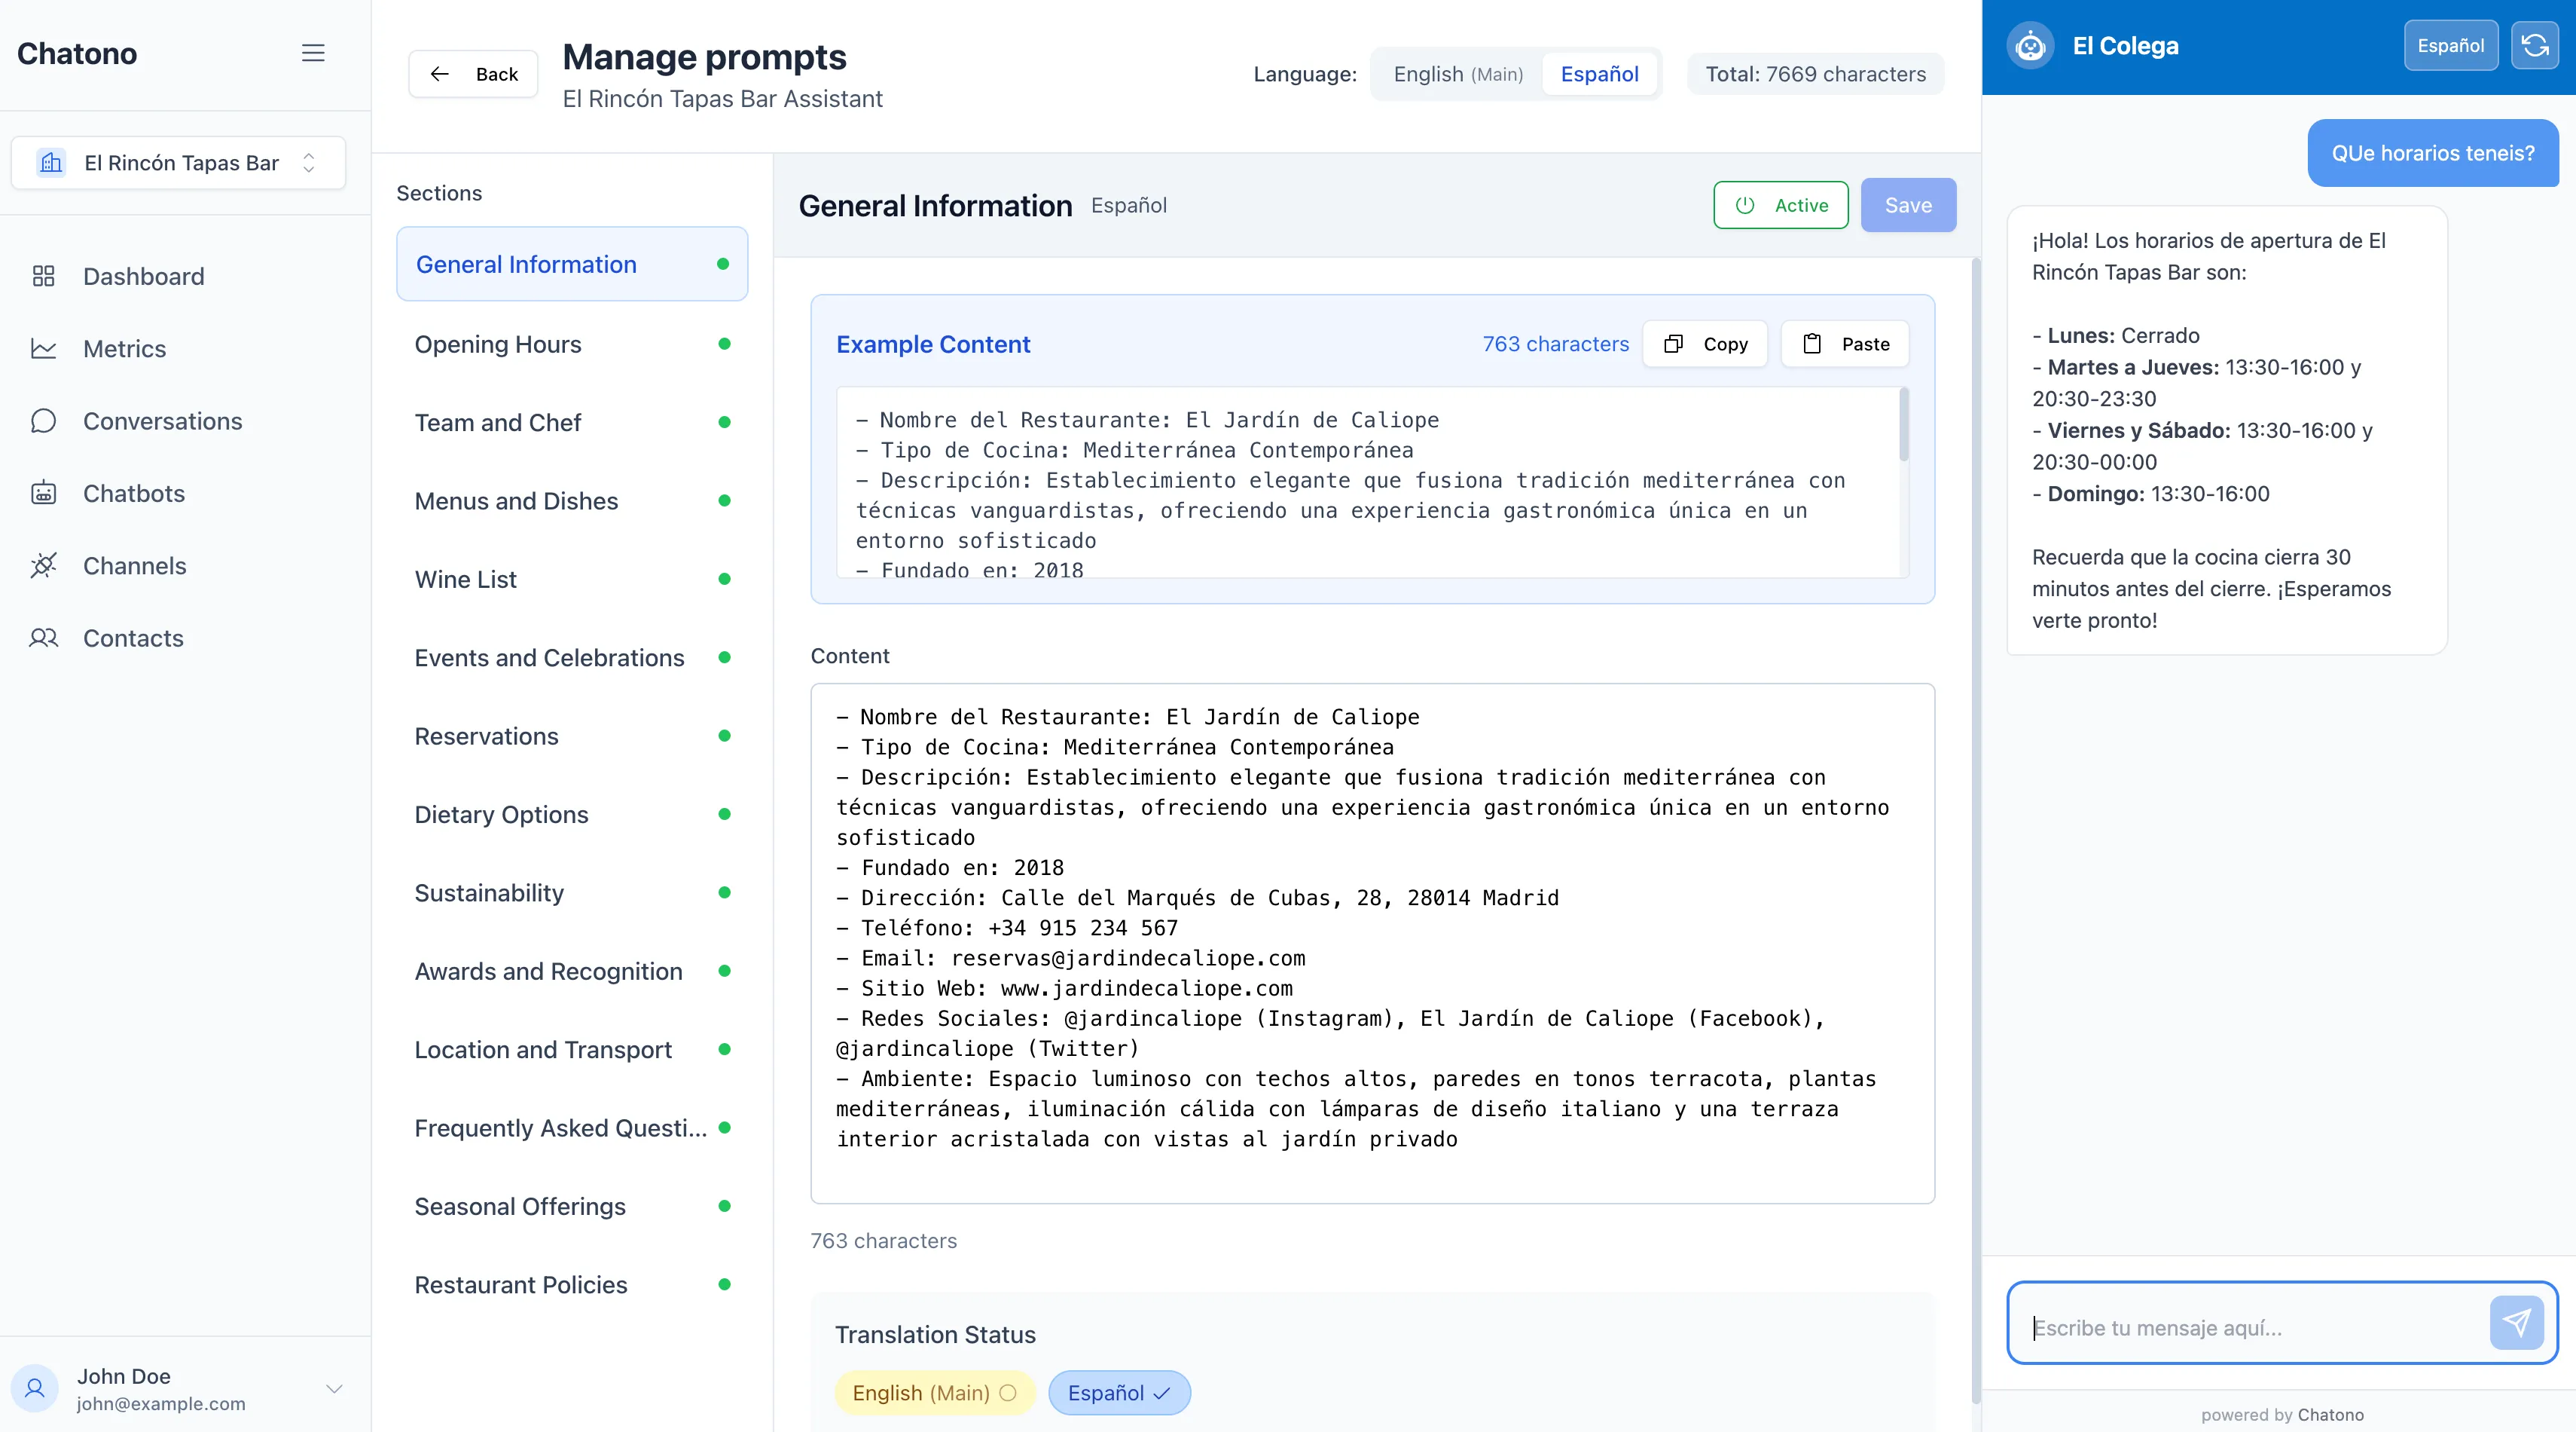Select the Español translation status chip

tap(1118, 1393)
